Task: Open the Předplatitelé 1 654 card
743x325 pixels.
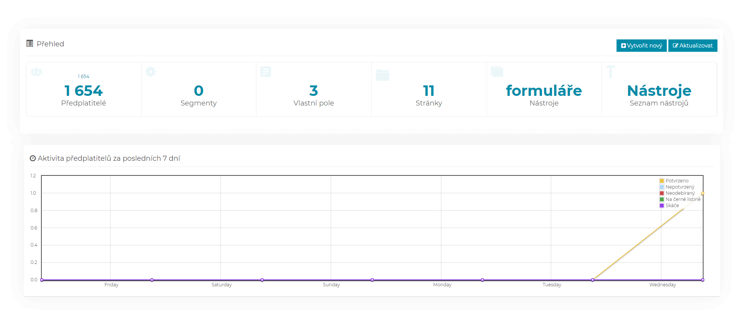Action: 84,89
